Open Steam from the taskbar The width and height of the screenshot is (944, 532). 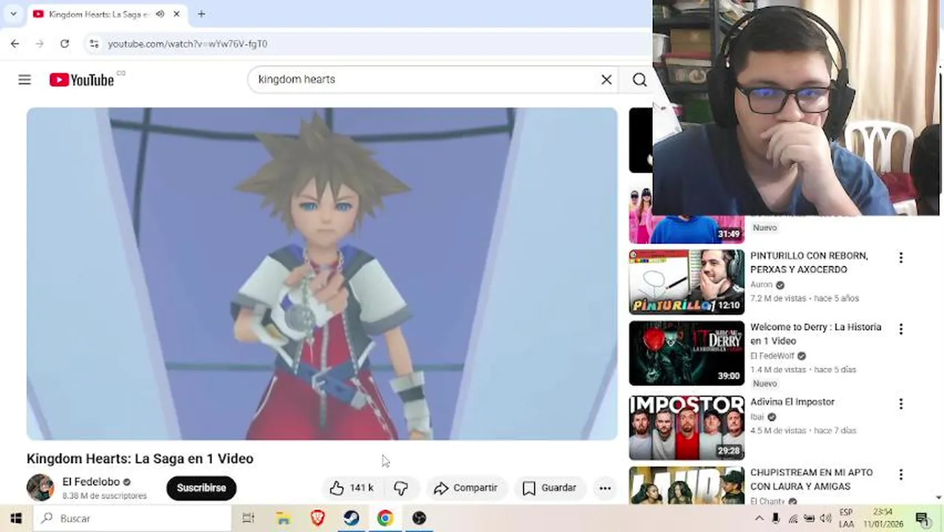coord(352,519)
